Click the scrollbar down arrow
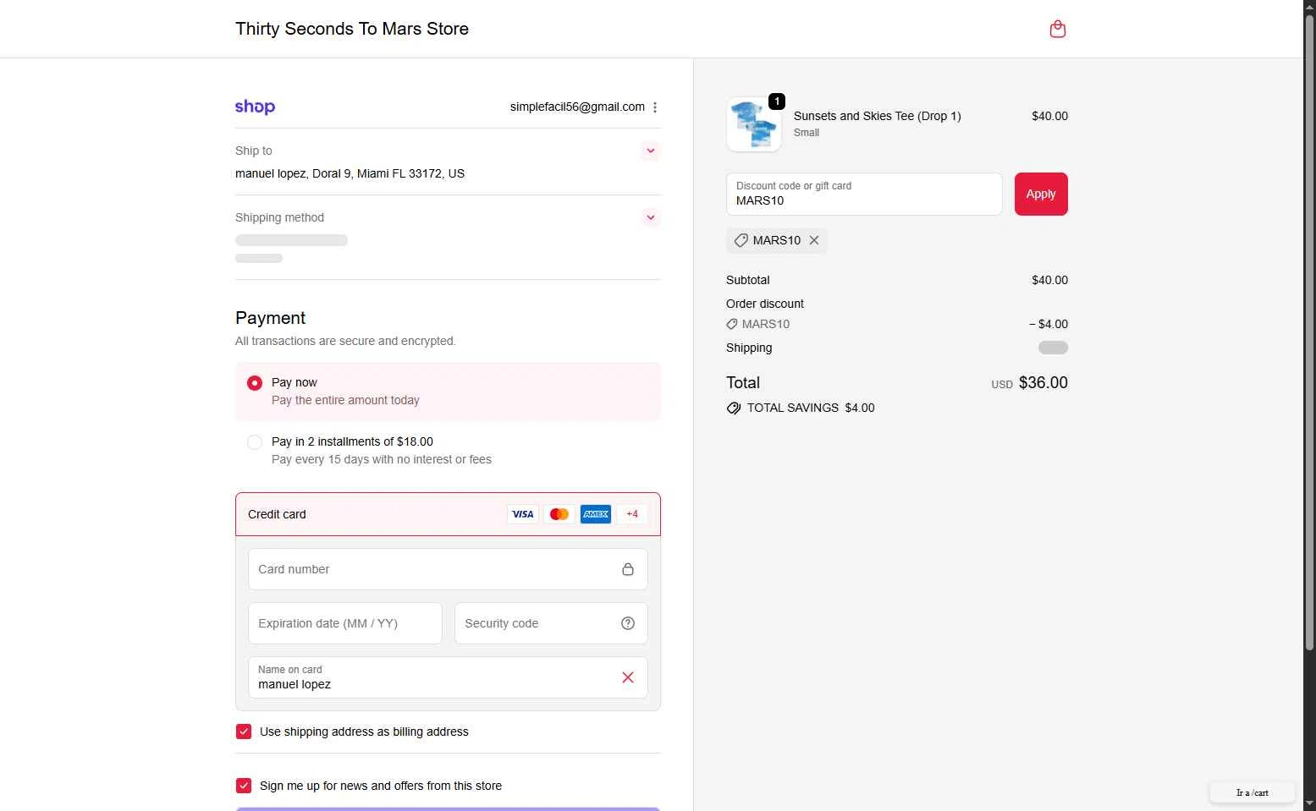This screenshot has height=811, width=1316. 1309,803
